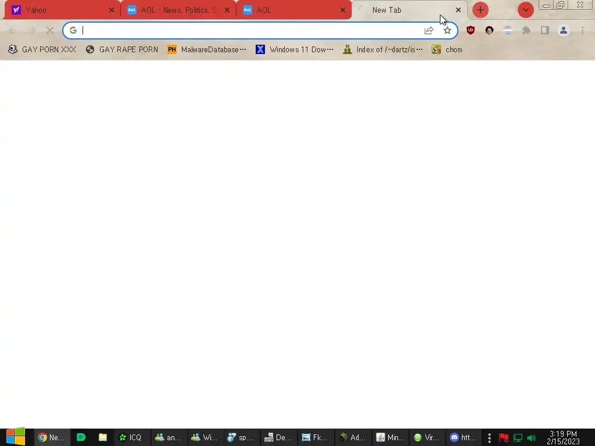Open the 'an...' taskbar window
Image resolution: width=595 pixels, height=446 pixels.
point(168,438)
